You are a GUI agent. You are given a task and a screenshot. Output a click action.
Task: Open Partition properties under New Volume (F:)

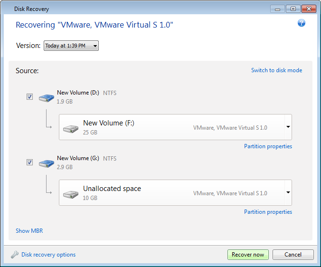[268, 146]
